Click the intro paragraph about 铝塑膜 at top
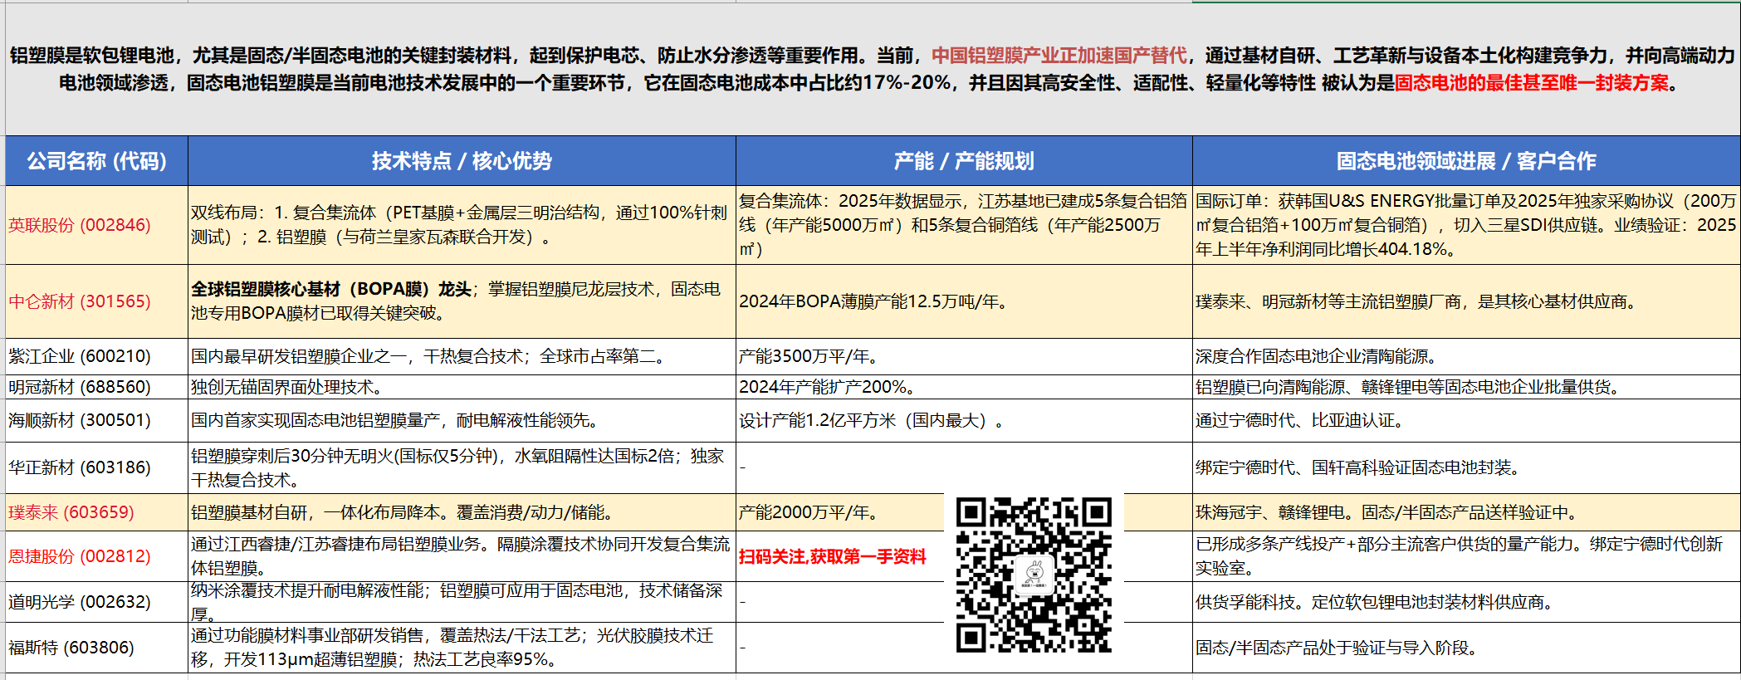The height and width of the screenshot is (680, 1741). point(872,69)
